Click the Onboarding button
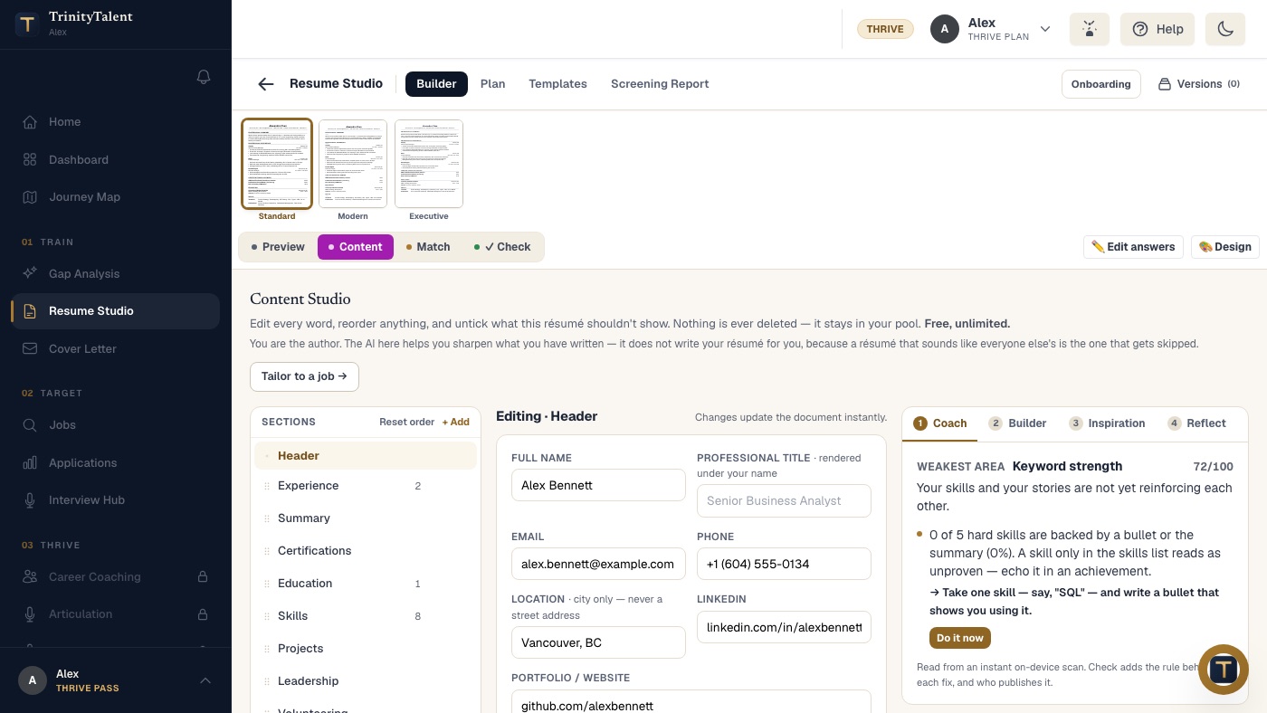 point(1100,84)
